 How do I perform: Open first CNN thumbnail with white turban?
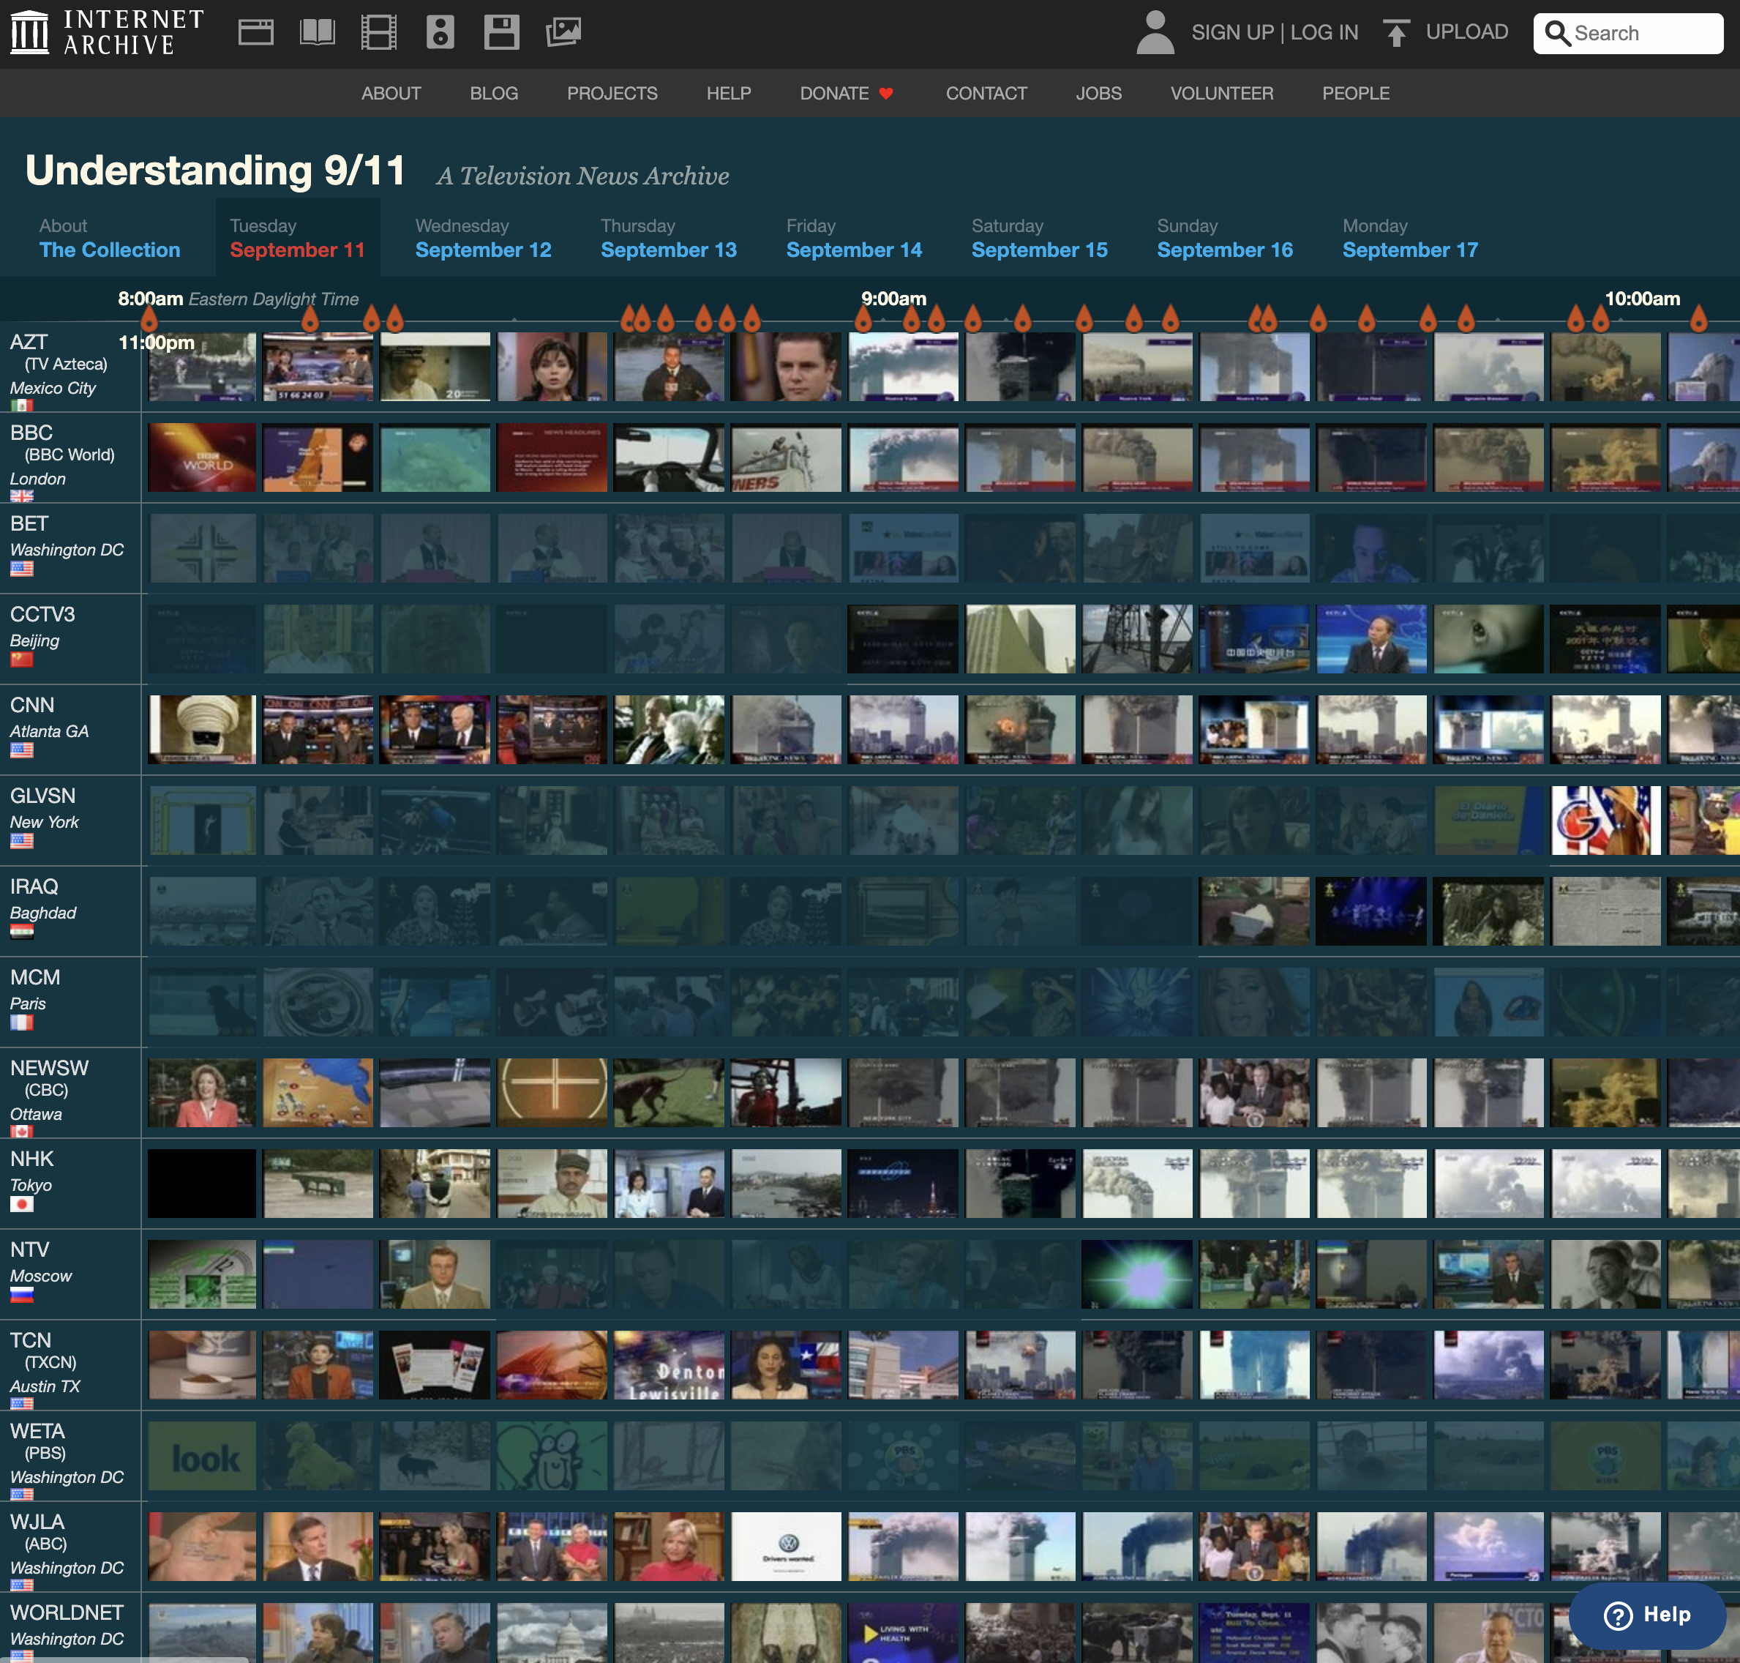202,730
